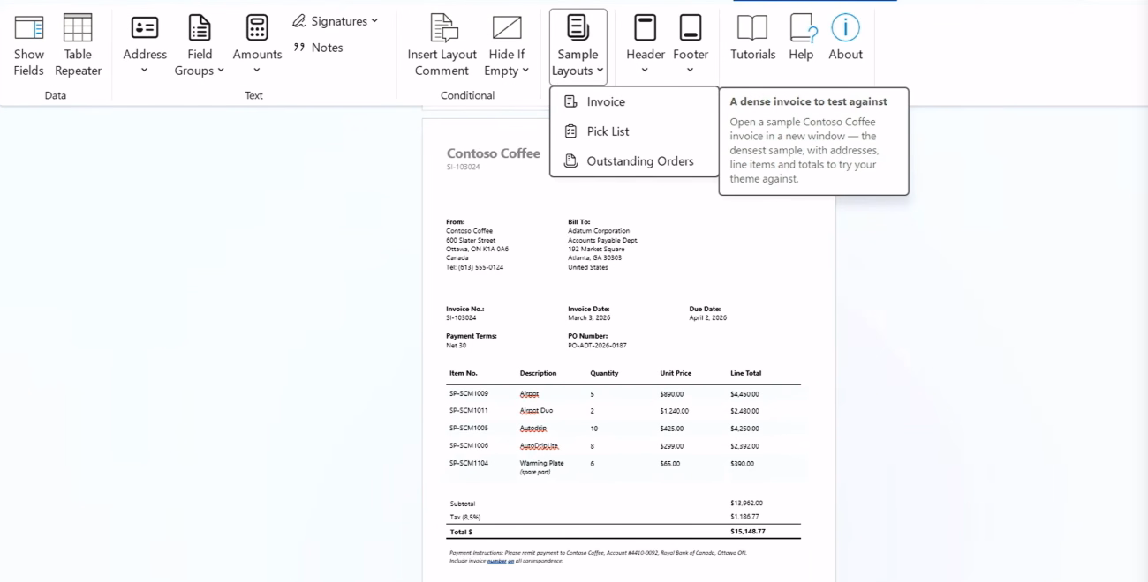Click the From: heading in document

(456, 222)
